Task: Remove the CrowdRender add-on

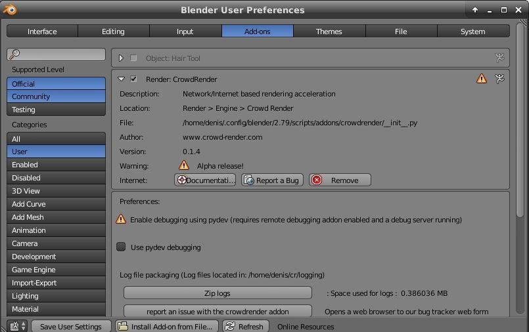Action: click(x=340, y=180)
